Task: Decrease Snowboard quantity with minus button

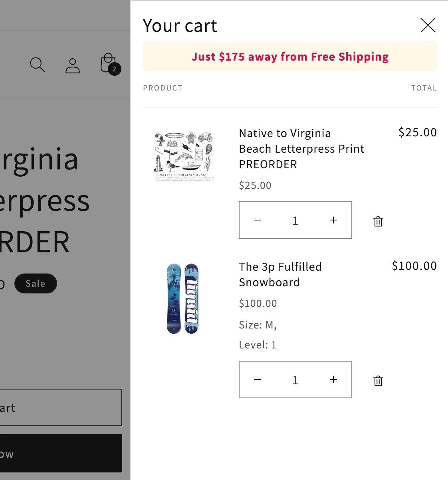Action: click(x=258, y=380)
